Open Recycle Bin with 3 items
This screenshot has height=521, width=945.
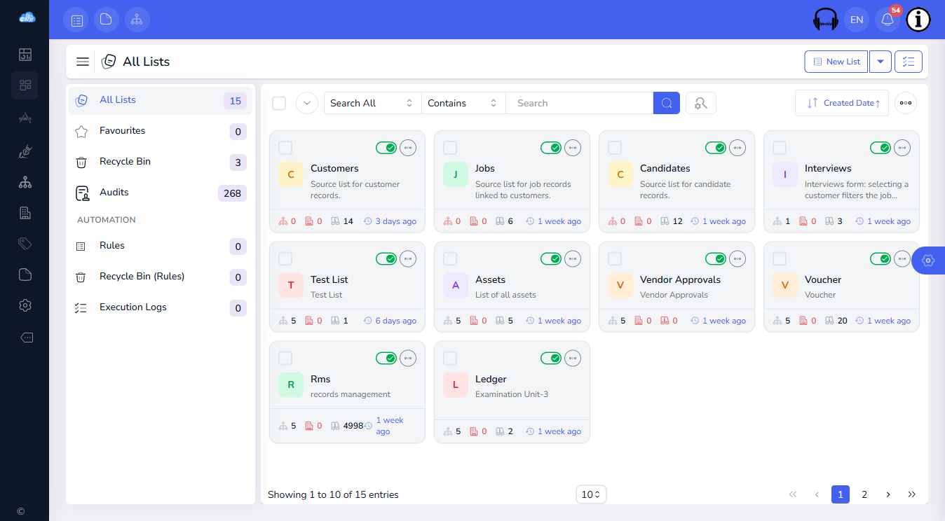[160, 162]
